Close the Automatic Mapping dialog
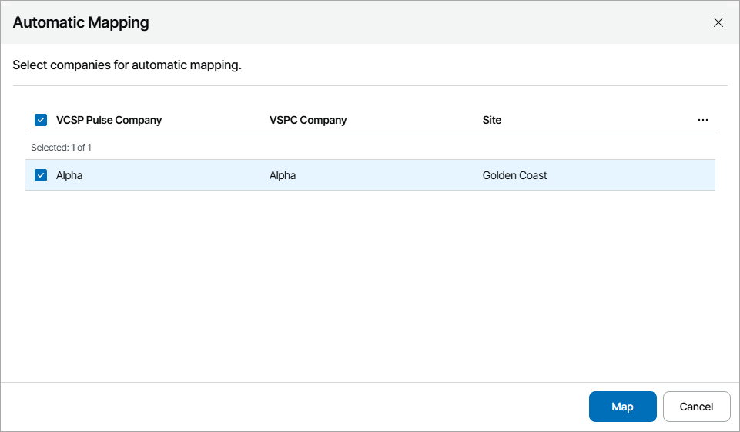 718,22
